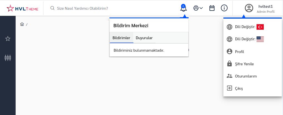Click the printer icon in header
The height and width of the screenshot is (115, 283).
tap(196, 8)
